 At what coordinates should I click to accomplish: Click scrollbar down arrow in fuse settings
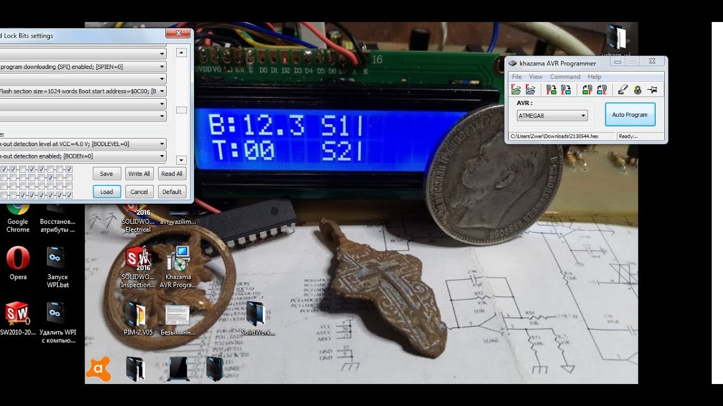coord(181,160)
